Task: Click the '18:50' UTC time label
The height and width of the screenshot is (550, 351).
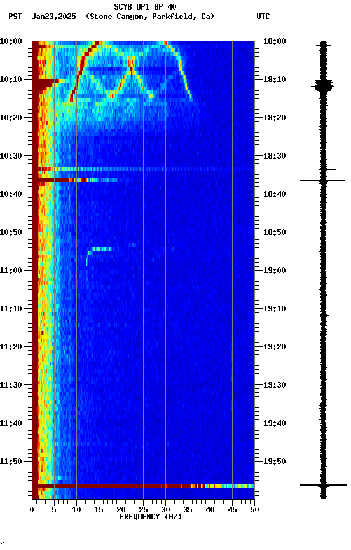Action: [x=274, y=232]
